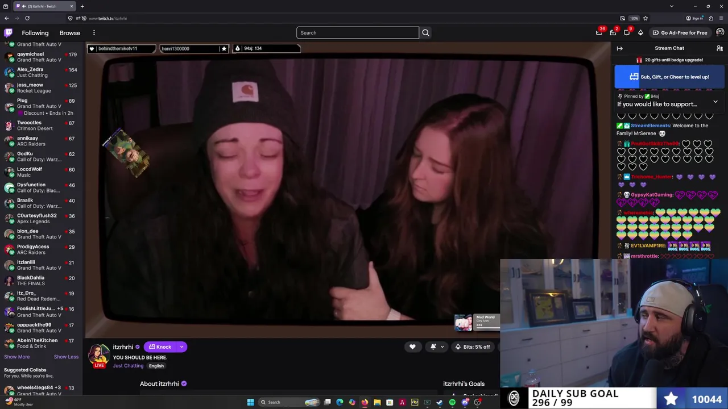Open BlackDahlia channel in sidebar

(x=40, y=281)
